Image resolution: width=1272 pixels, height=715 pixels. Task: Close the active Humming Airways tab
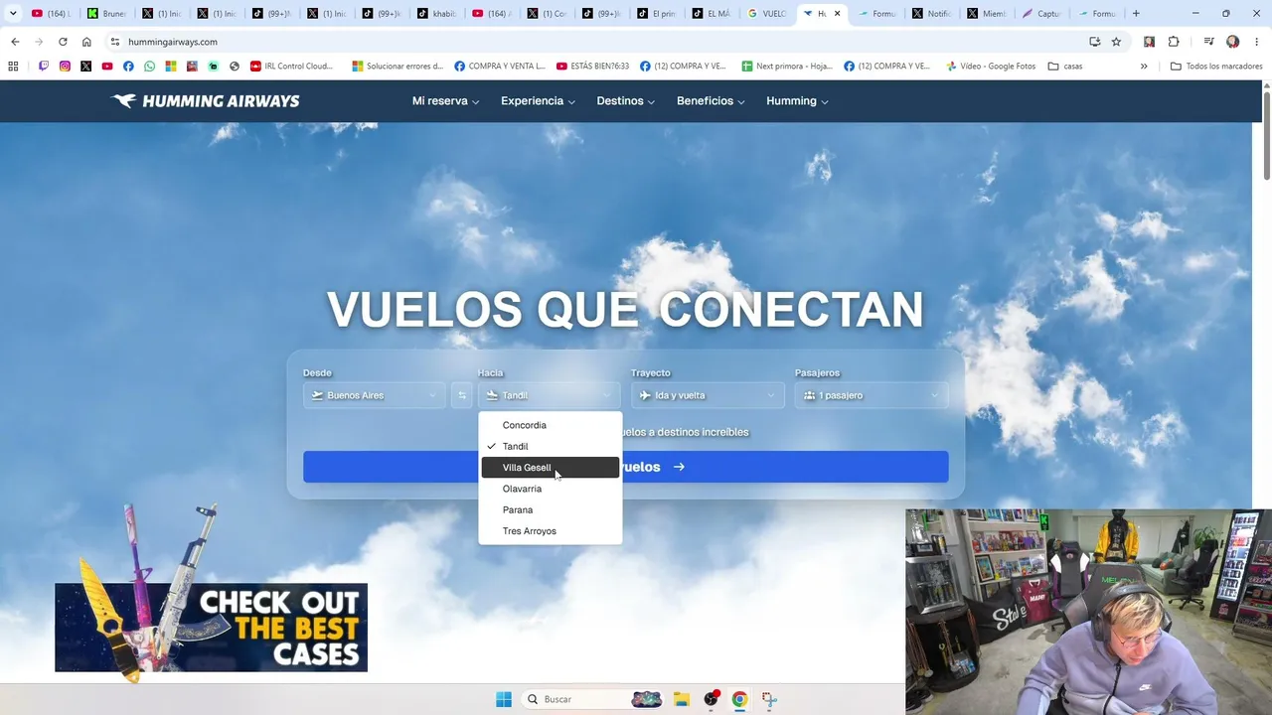(x=837, y=14)
